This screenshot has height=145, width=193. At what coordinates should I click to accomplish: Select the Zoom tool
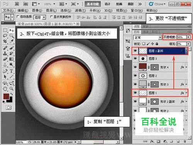[x=12, y=89]
